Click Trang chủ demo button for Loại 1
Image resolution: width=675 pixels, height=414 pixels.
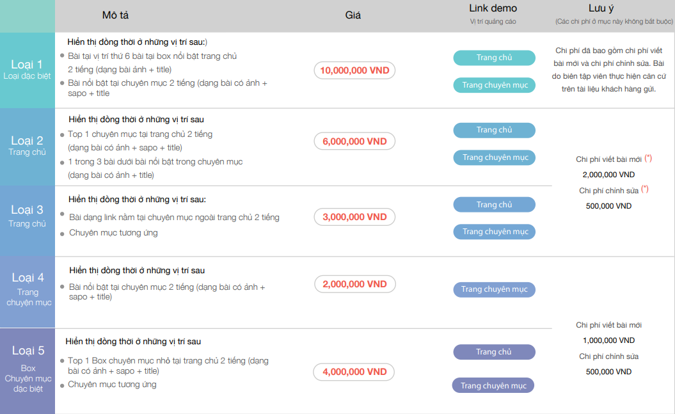click(494, 58)
